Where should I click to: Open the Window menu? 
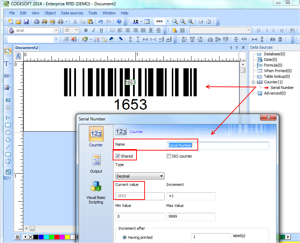tap(109, 13)
